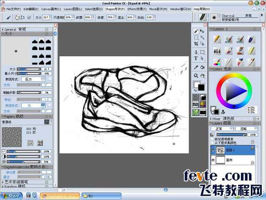Screen dimensions: 266x200
Task: Expand the Mixer 调色板 palette
Action: point(211,119)
